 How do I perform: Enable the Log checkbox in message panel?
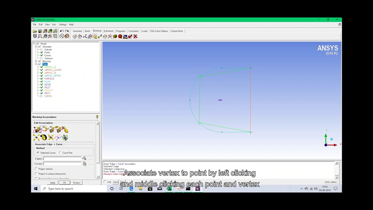click(105, 182)
